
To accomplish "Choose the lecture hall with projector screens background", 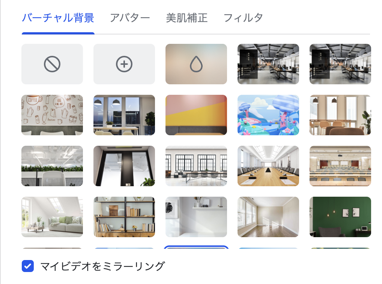I will 340,166.
